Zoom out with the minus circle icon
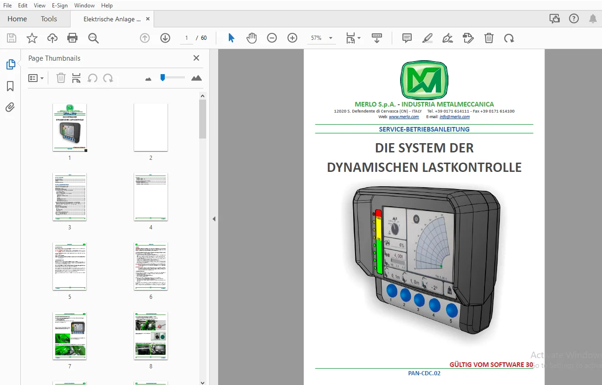602x385 pixels. 272,38
